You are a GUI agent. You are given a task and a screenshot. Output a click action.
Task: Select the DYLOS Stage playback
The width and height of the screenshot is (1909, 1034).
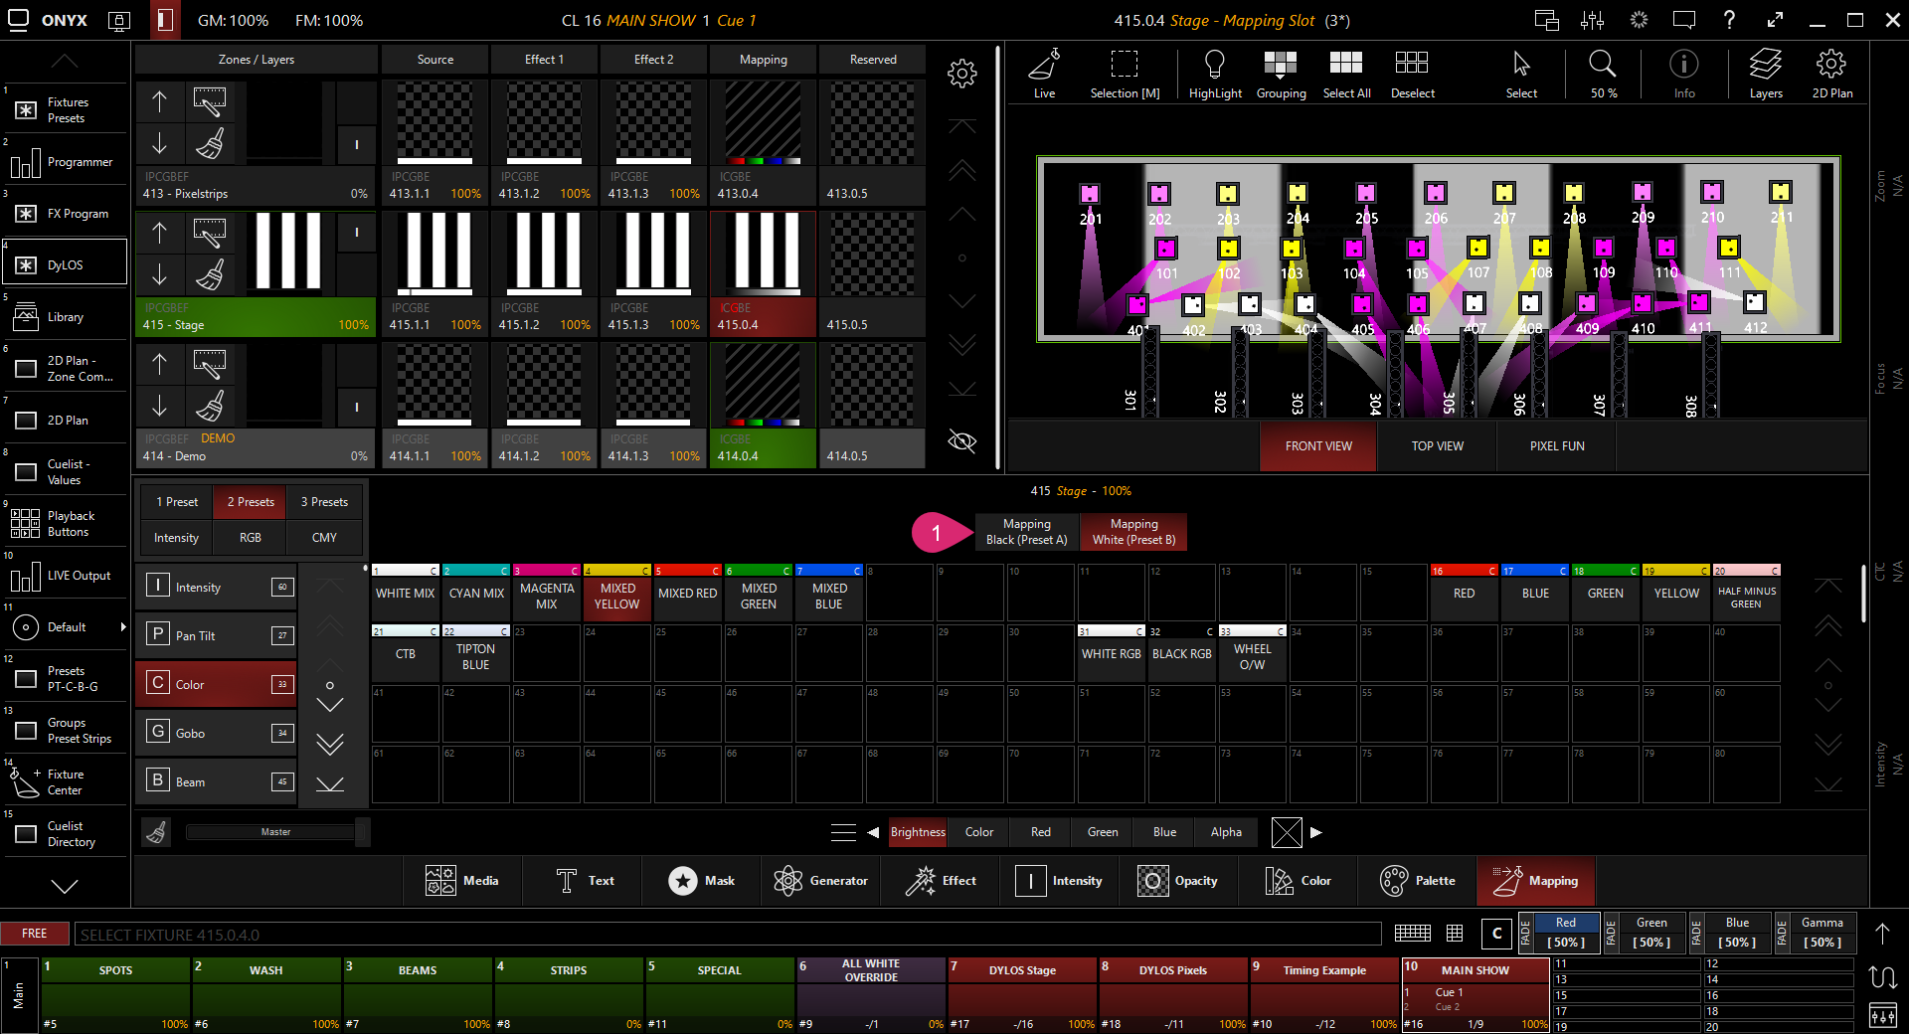pos(1022,994)
